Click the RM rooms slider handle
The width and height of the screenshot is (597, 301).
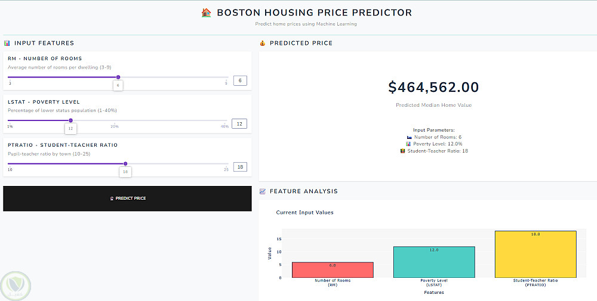coord(118,77)
